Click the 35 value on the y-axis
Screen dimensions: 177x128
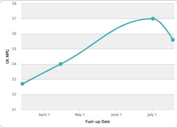pyautogui.click(x=14, y=49)
